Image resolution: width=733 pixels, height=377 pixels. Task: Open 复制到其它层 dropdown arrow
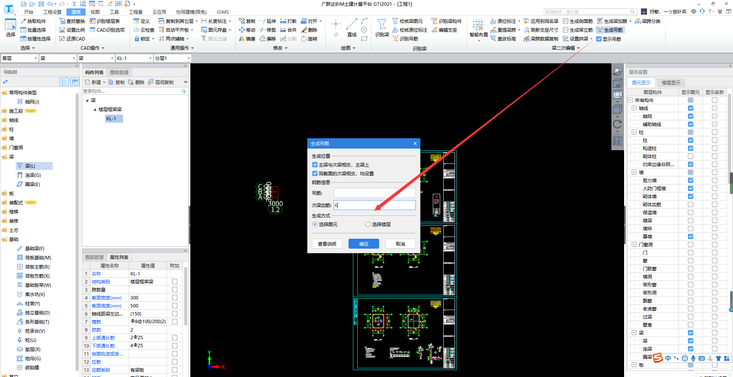pos(196,21)
